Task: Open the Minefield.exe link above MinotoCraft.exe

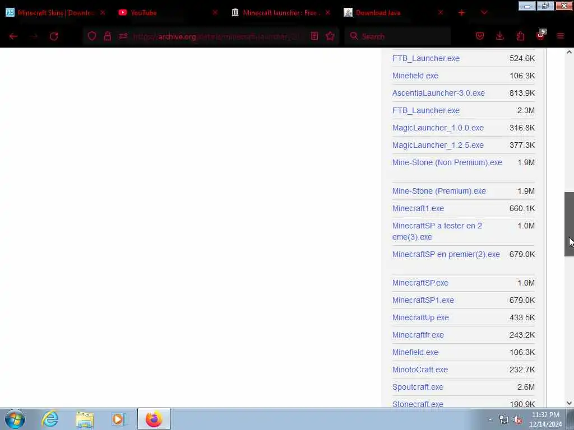Action: pos(415,352)
